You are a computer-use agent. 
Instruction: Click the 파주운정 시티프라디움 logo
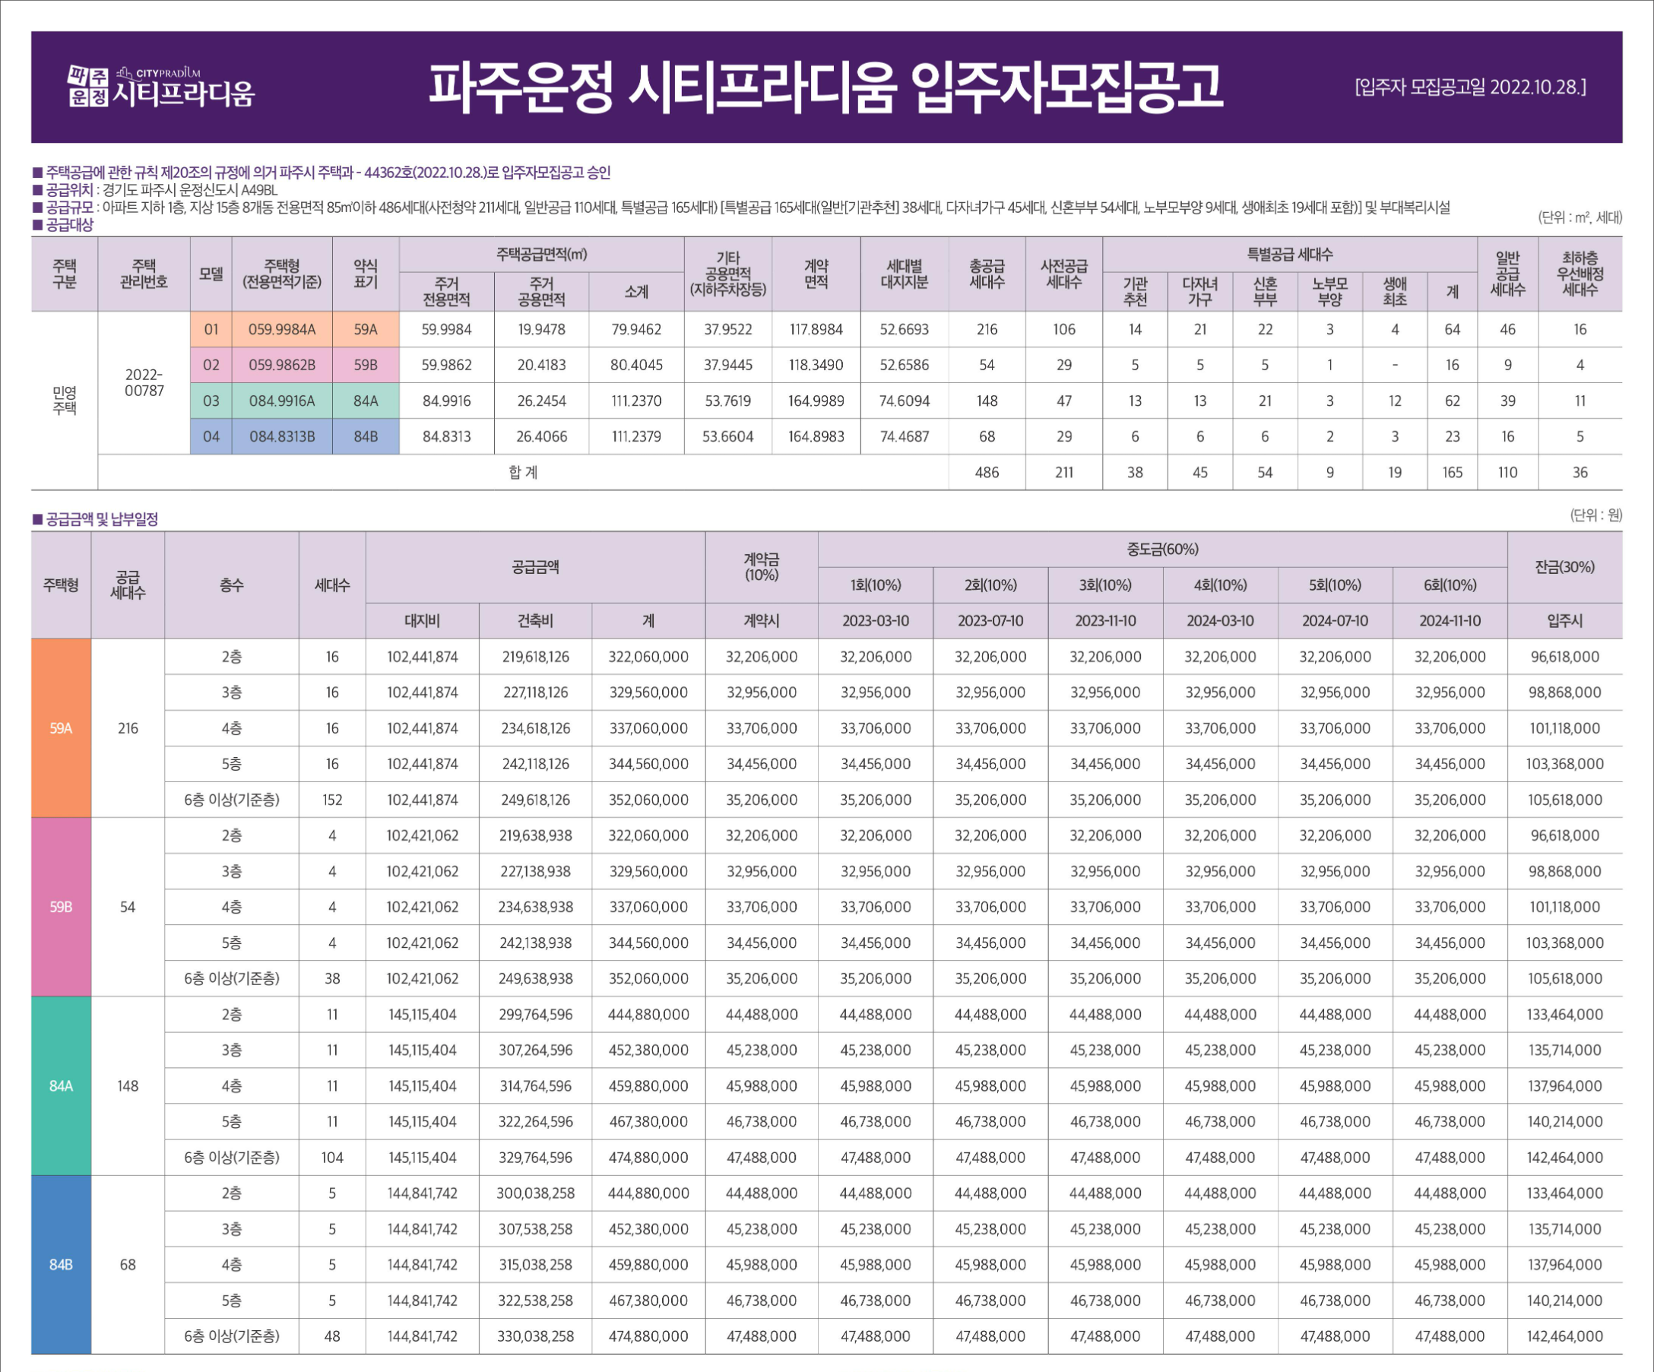[161, 87]
